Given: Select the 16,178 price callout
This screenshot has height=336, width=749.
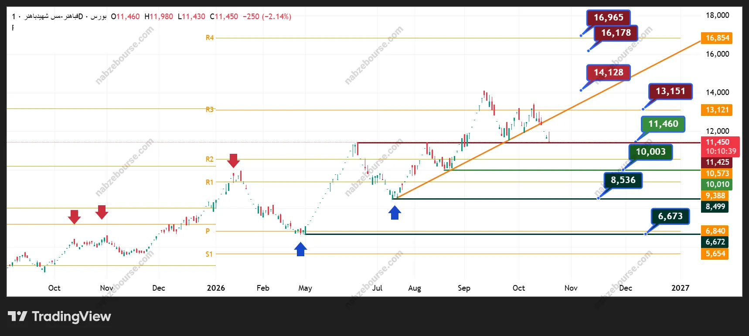Looking at the screenshot, I should pyautogui.click(x=616, y=33).
